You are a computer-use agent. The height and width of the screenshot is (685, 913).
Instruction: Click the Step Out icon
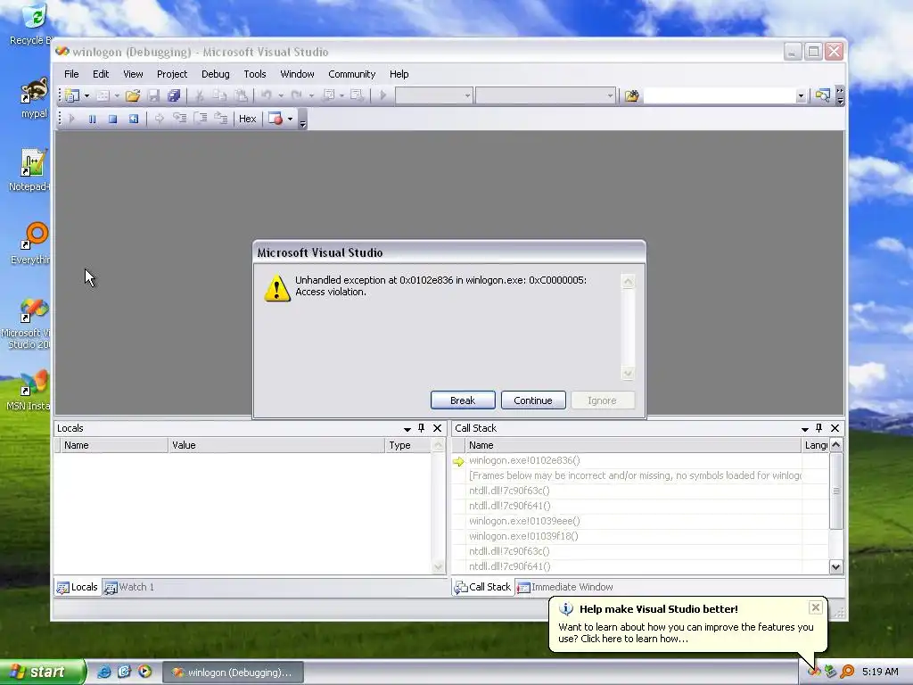point(221,119)
